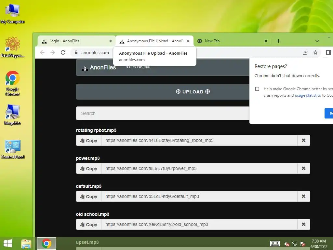The height and width of the screenshot is (250, 333).
Task: Close the Login - AnonFiles tab
Action: pos(111,41)
